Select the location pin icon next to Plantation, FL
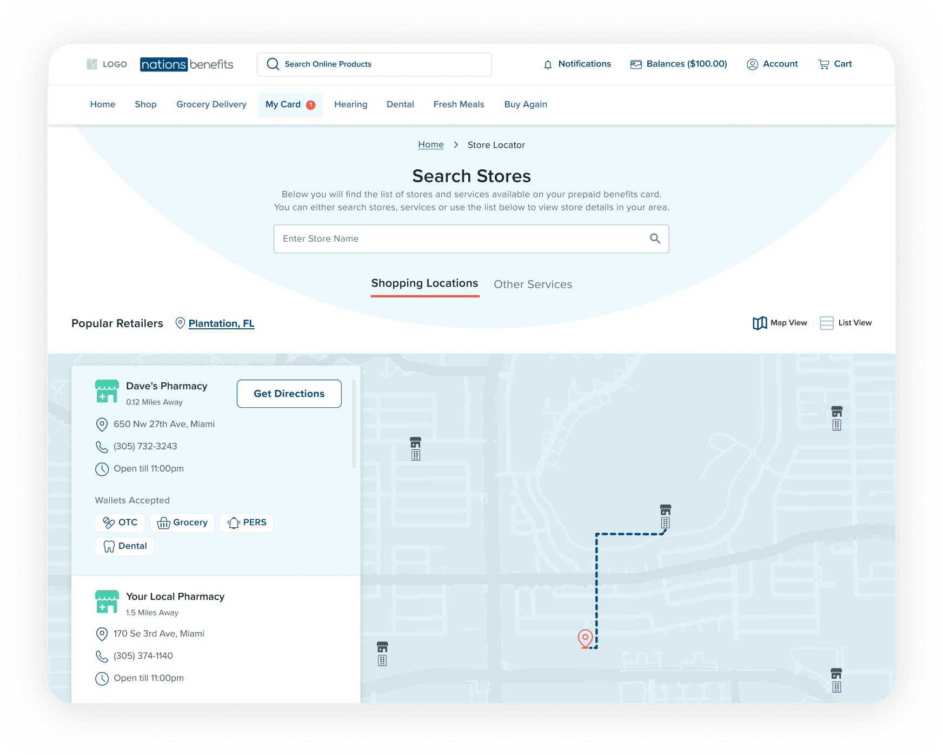The height and width of the screenshot is (755, 943). (x=181, y=323)
